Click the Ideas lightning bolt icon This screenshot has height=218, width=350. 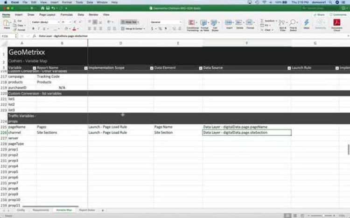click(307, 22)
